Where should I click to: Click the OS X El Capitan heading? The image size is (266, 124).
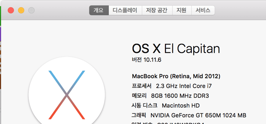pyautogui.click(x=176, y=48)
